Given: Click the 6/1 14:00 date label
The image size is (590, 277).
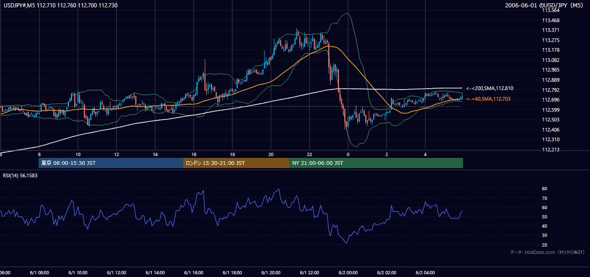Looking at the screenshot, I should [155, 272].
